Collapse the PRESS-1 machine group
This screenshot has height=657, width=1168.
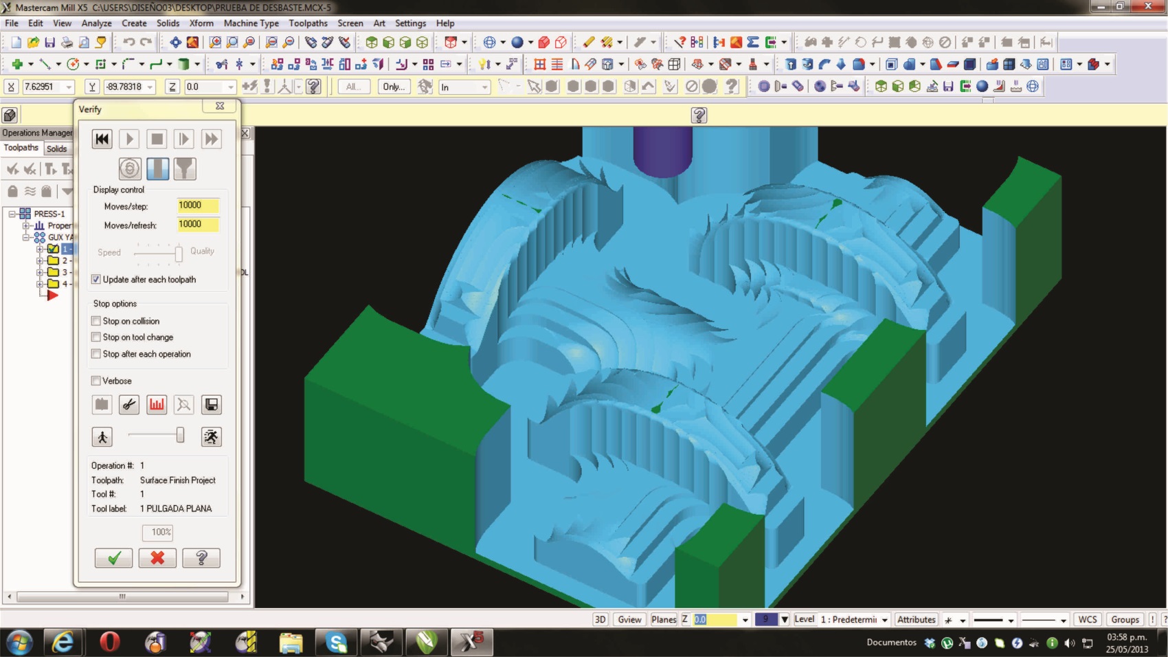tap(12, 214)
